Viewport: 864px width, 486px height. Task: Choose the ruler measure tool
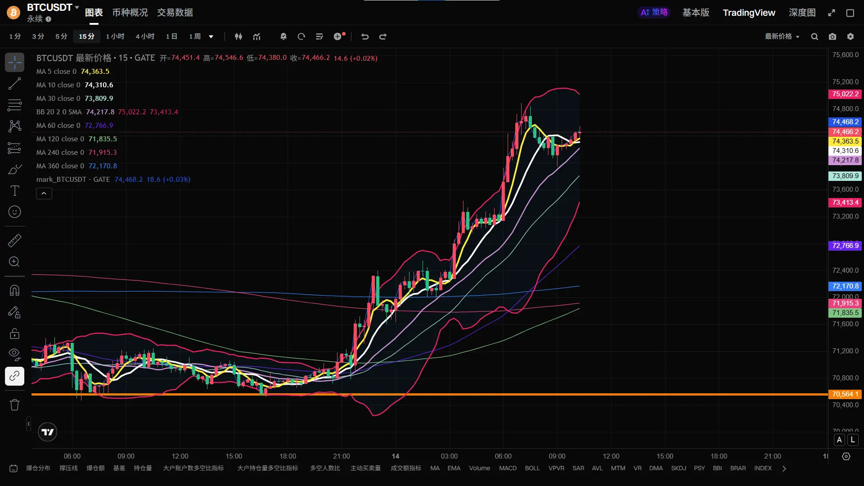coord(14,241)
